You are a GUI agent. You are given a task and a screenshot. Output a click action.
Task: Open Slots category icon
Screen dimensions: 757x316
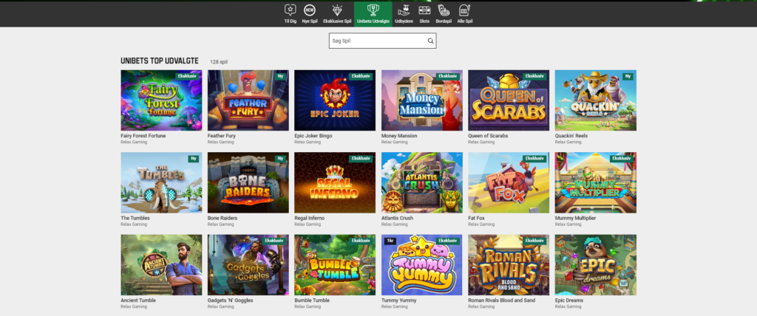[x=424, y=9]
